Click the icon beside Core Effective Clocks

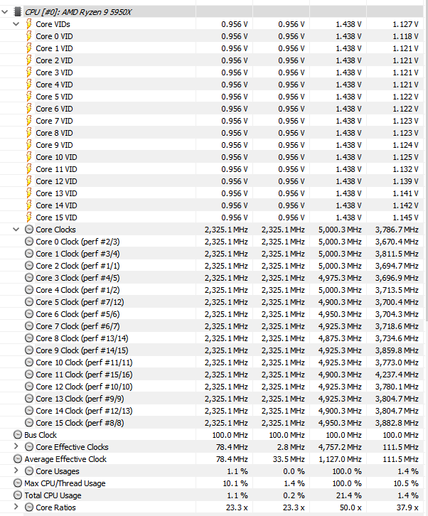29,447
